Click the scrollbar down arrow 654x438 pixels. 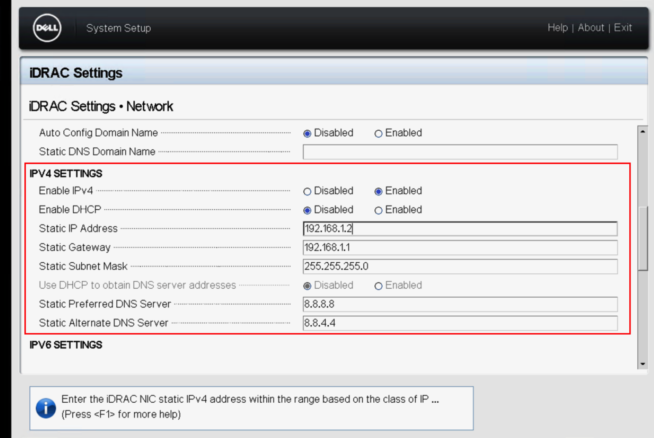click(x=643, y=364)
